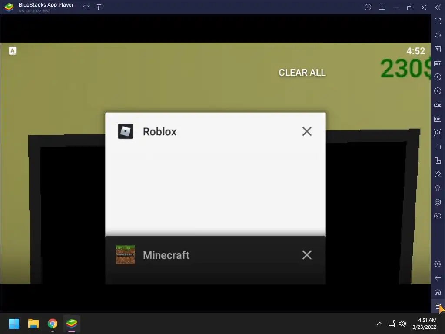Open the clock and date panel
Image resolution: width=445 pixels, height=334 pixels.
point(425,324)
